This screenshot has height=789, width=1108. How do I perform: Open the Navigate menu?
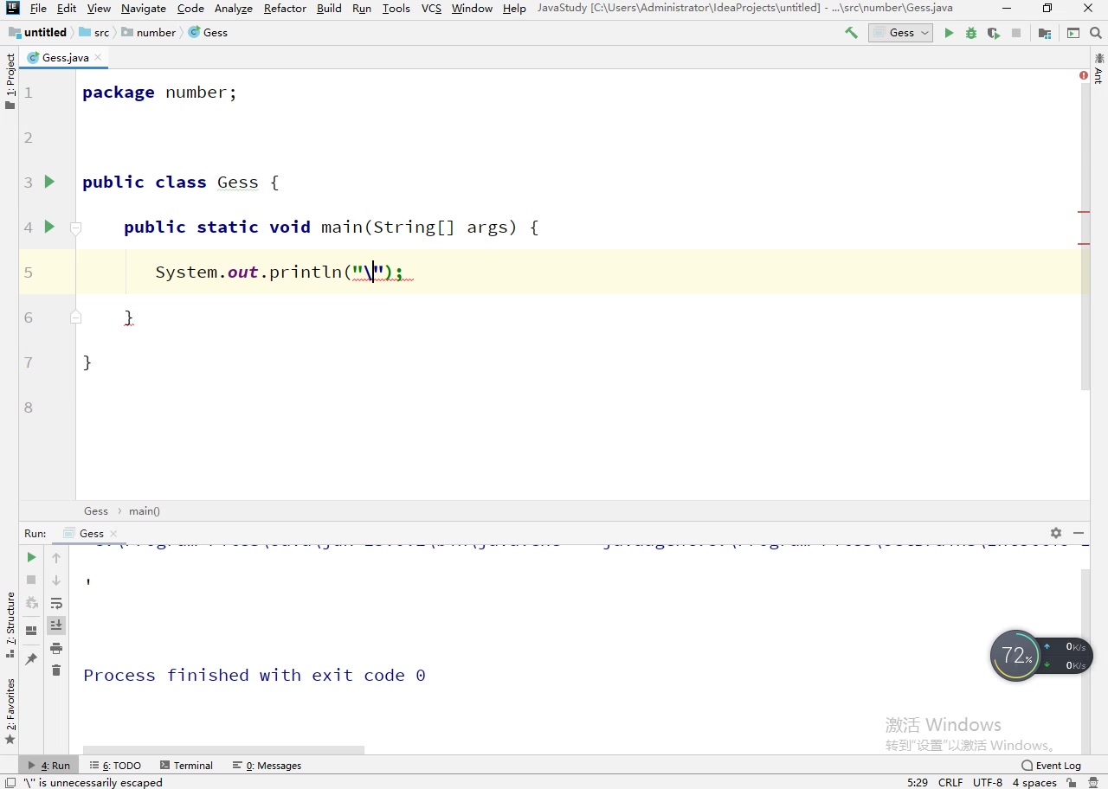144,8
